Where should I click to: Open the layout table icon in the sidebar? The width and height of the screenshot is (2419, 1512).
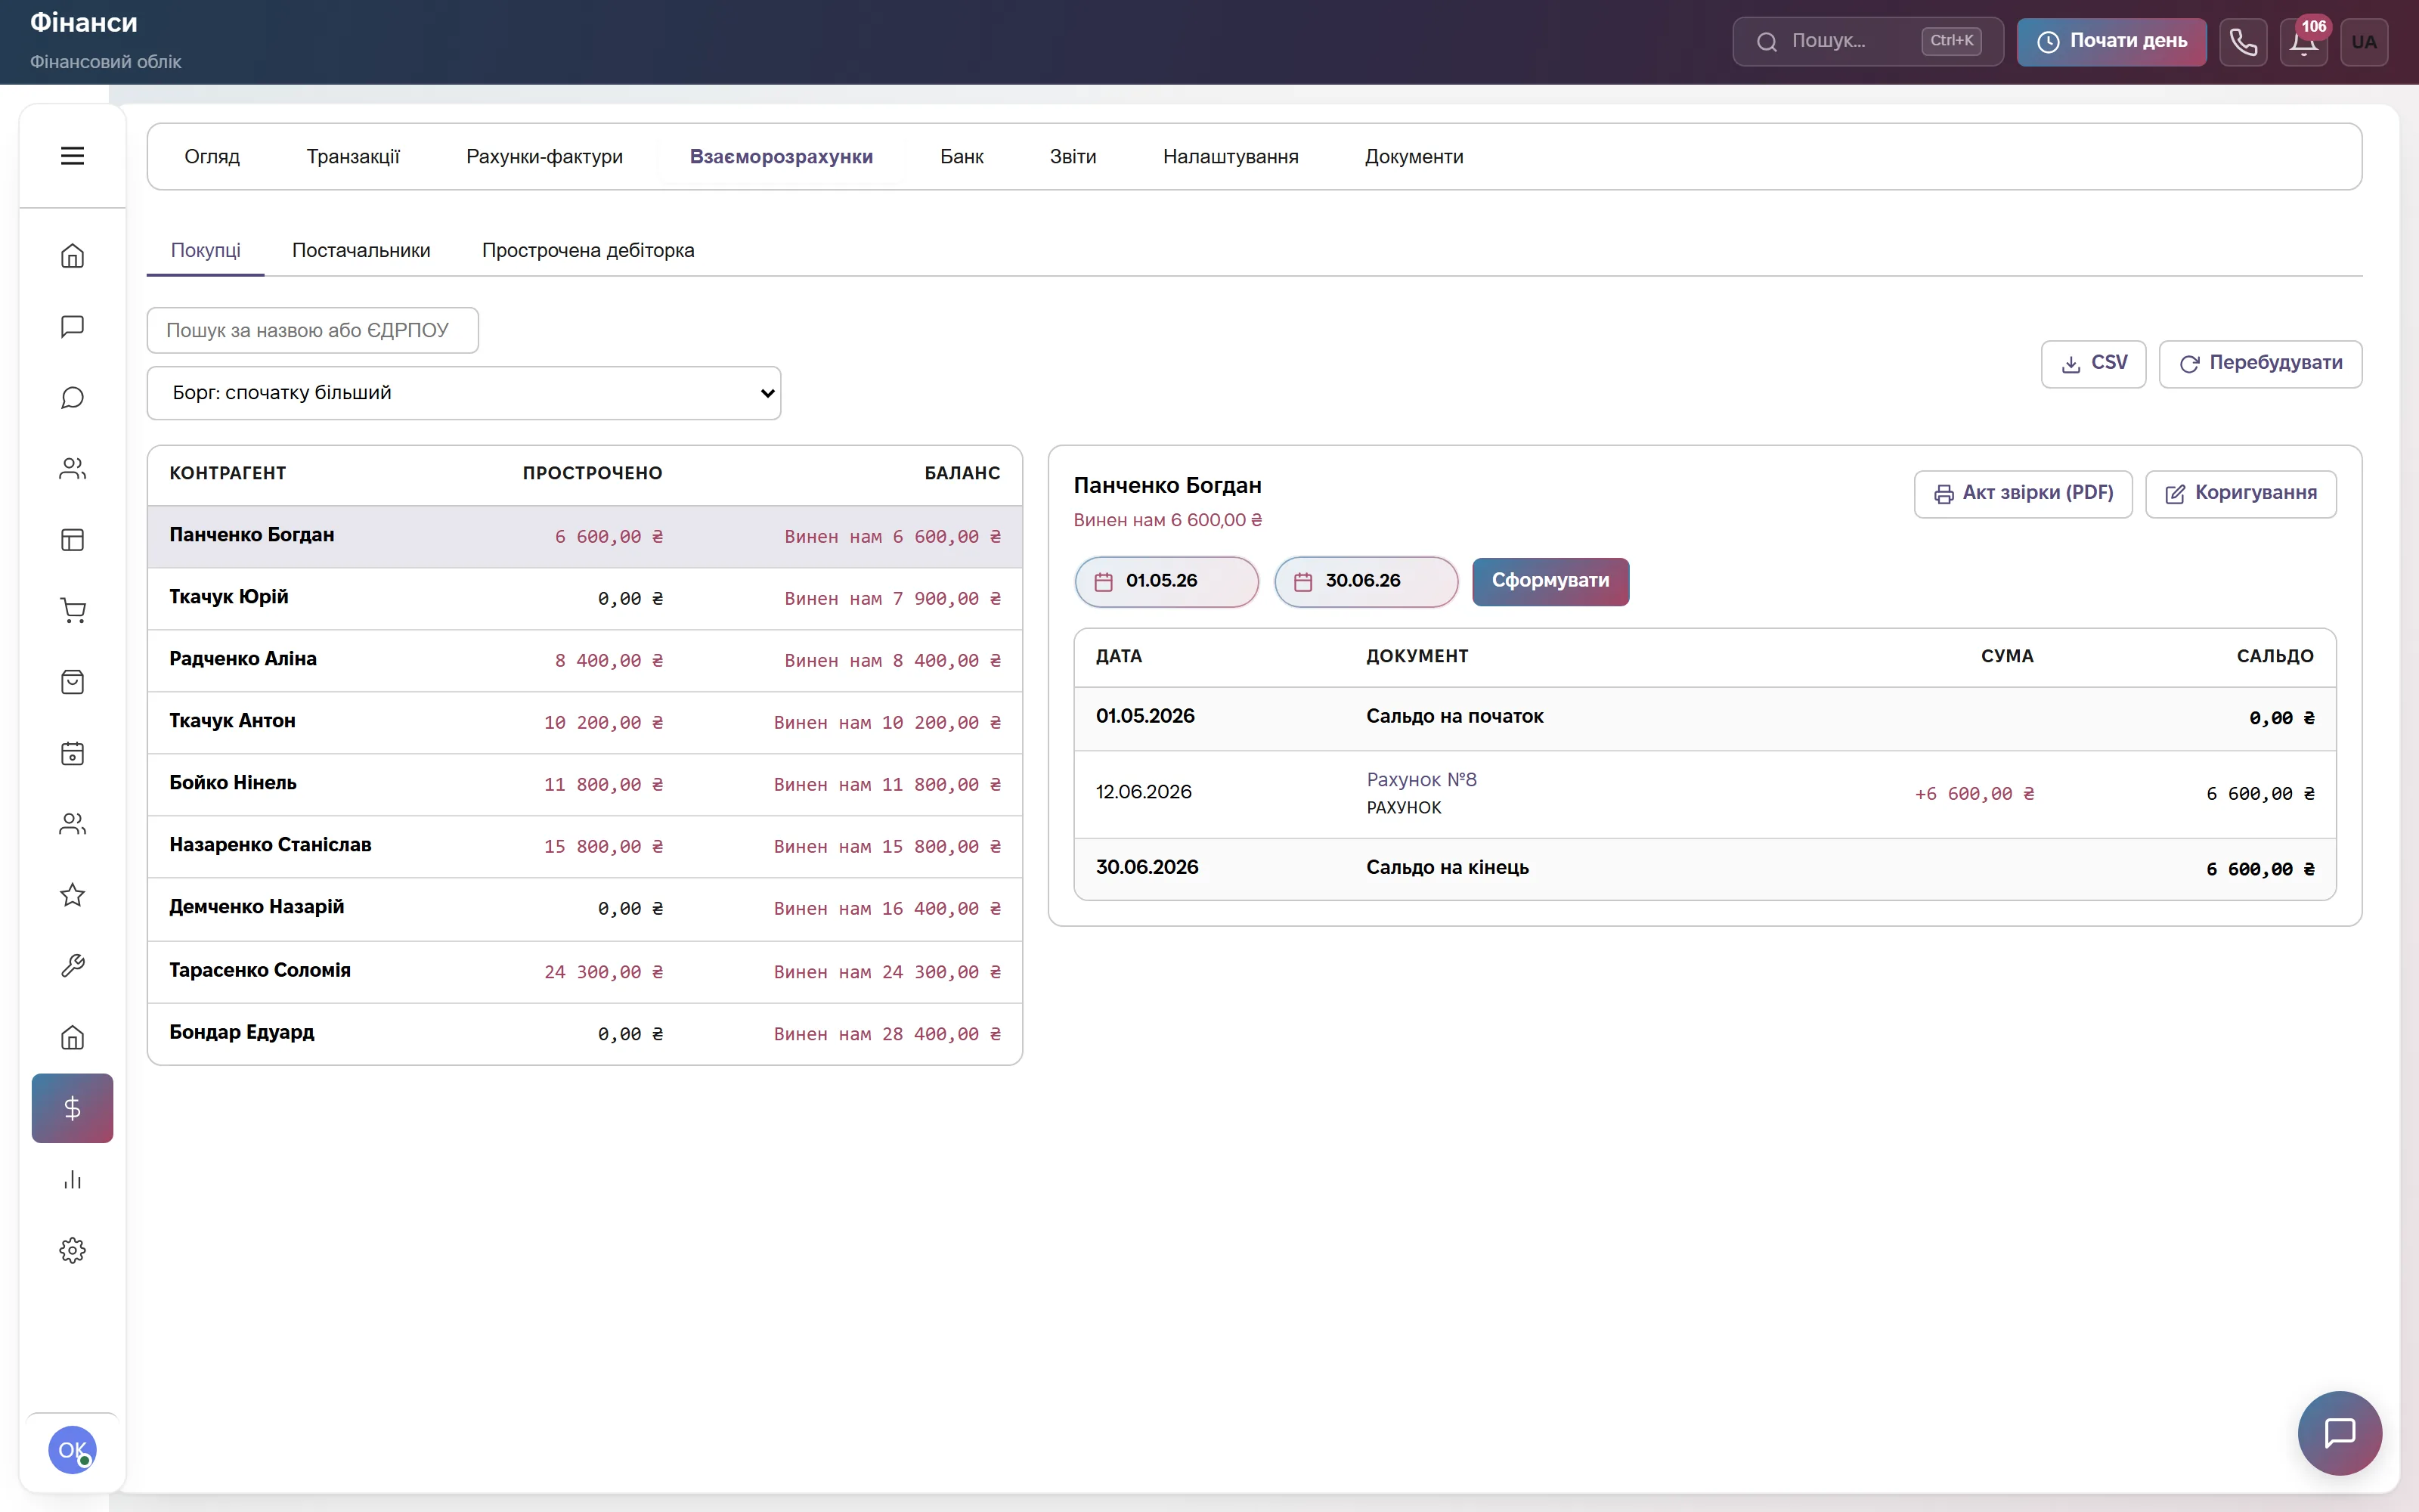tap(72, 540)
